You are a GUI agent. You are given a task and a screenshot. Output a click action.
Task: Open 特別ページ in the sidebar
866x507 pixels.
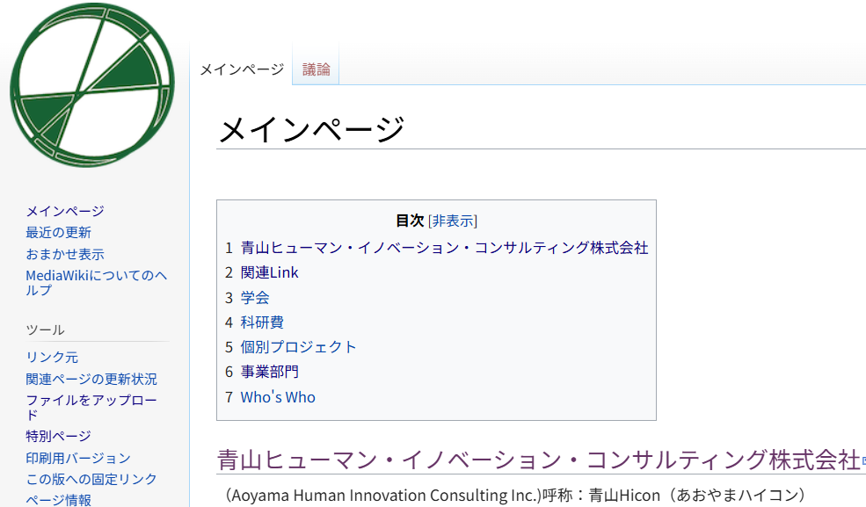pyautogui.click(x=58, y=436)
